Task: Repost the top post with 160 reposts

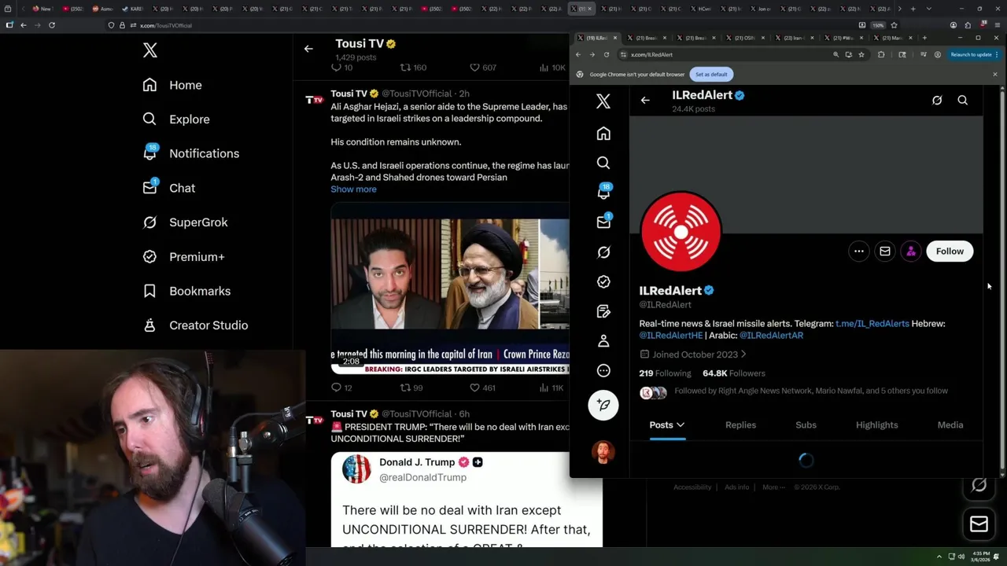Action: click(x=413, y=68)
